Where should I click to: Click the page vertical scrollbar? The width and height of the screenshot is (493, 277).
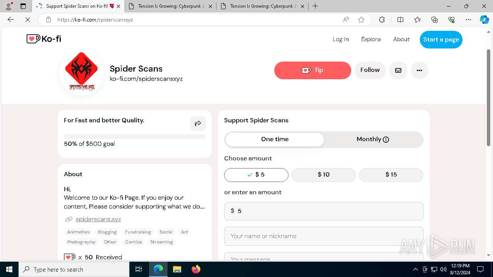[x=489, y=97]
